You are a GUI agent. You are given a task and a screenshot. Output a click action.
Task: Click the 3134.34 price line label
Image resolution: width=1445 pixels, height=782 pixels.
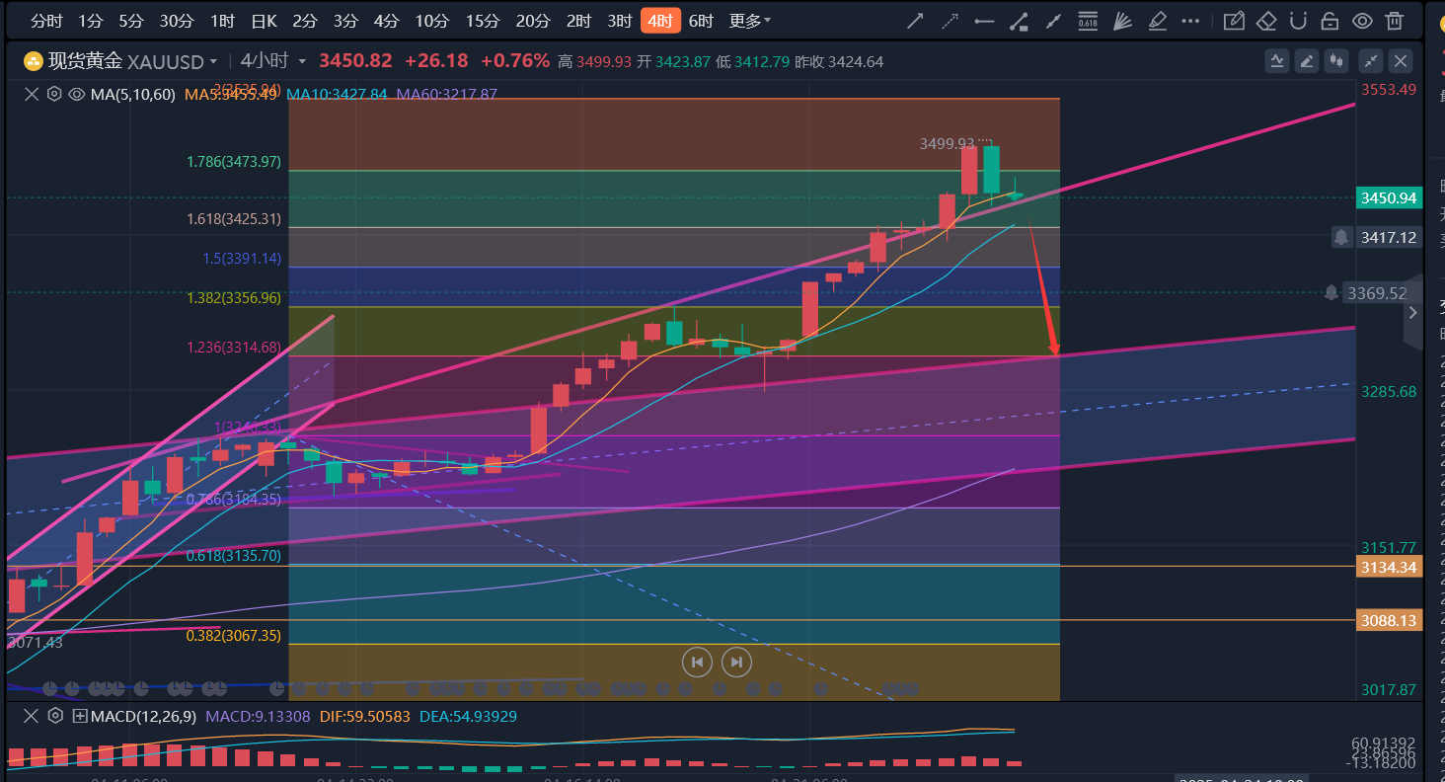click(x=1389, y=567)
